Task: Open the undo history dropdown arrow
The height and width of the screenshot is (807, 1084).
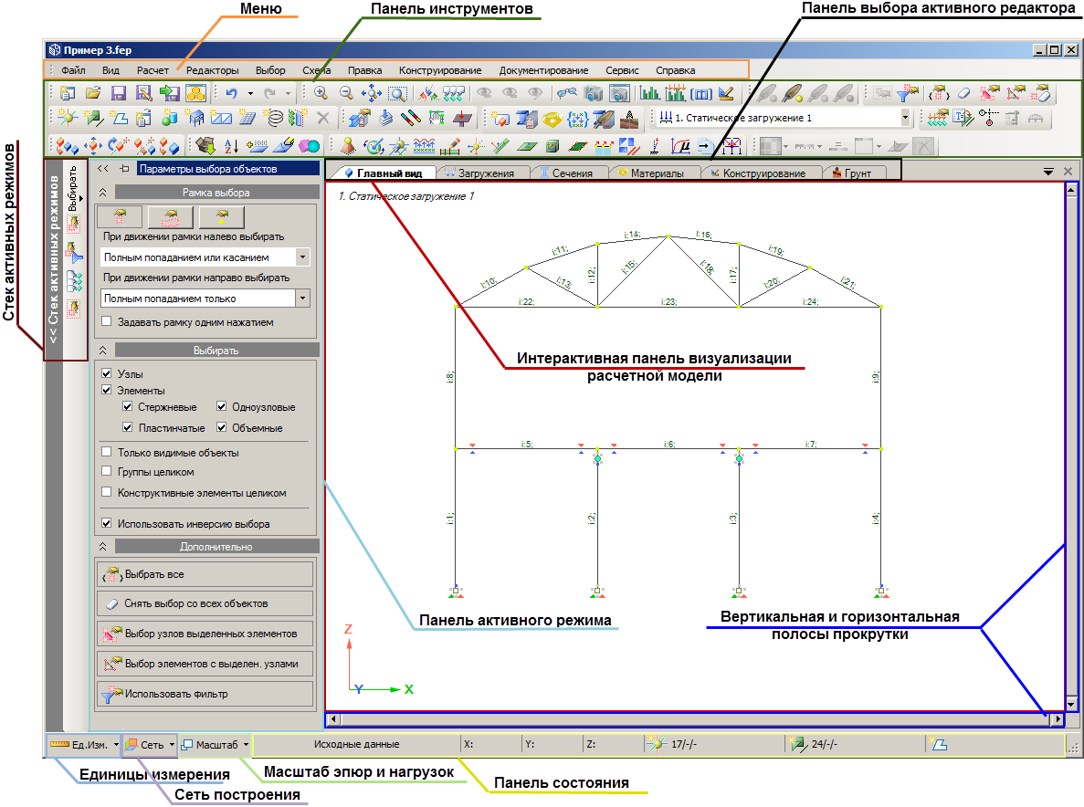Action: (250, 93)
